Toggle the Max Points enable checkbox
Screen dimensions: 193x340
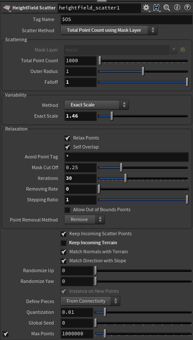[x=6, y=334]
